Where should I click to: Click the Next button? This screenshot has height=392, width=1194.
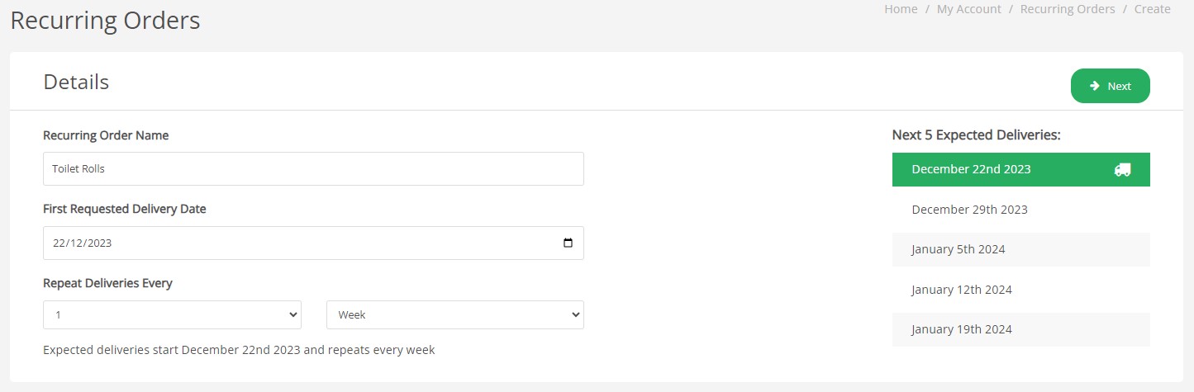[1110, 86]
